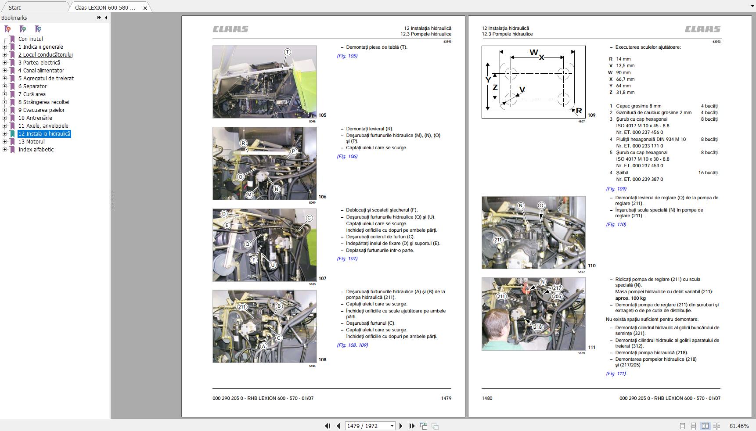Click the delete bookmark icon

[x=7, y=29]
